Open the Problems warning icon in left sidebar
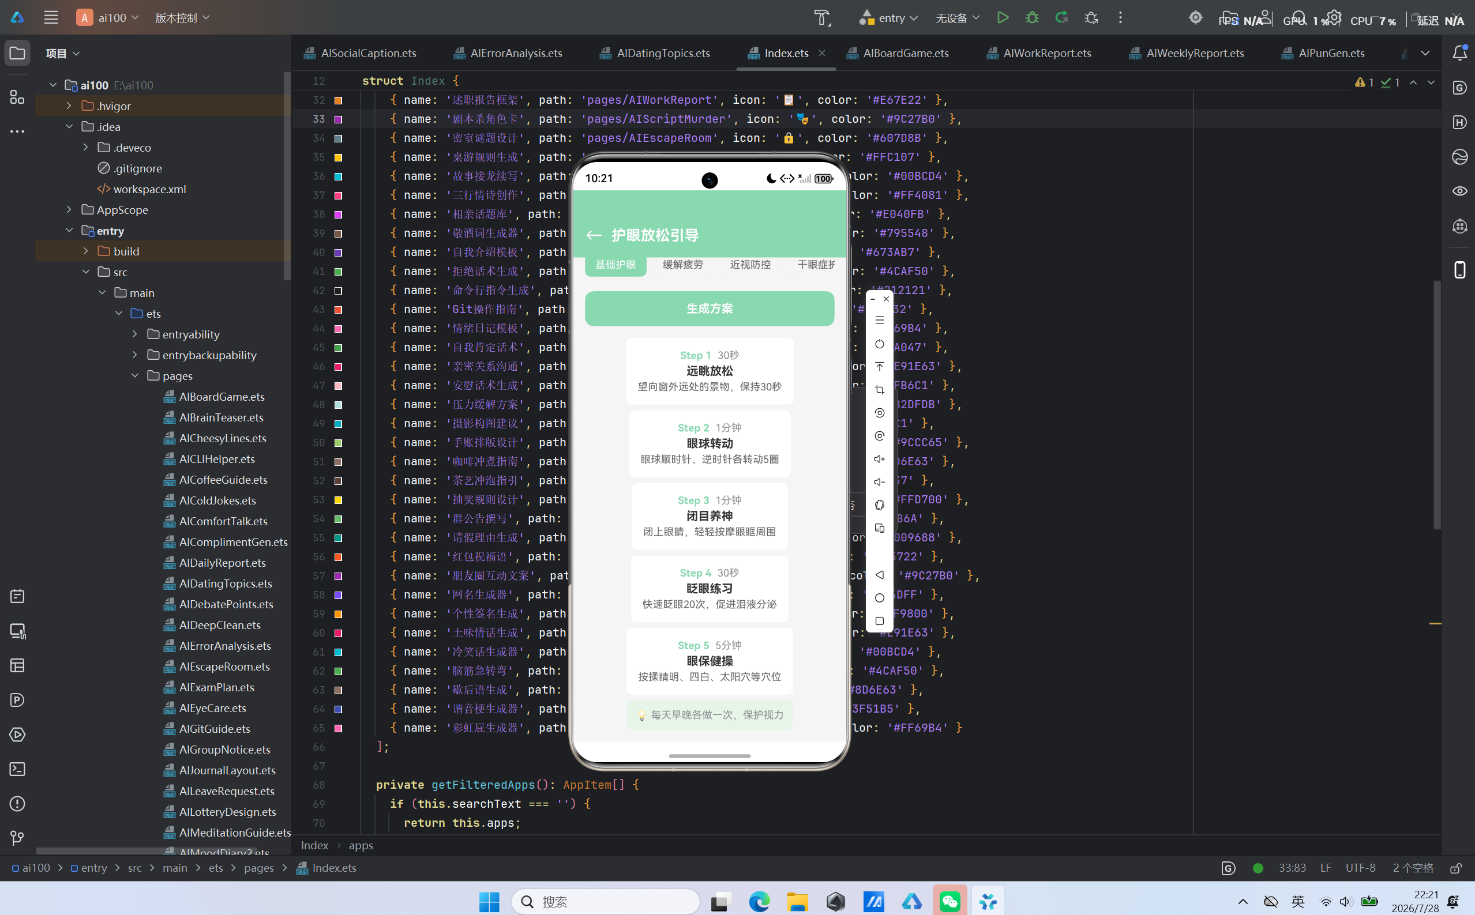1475x915 pixels. pyautogui.click(x=17, y=804)
